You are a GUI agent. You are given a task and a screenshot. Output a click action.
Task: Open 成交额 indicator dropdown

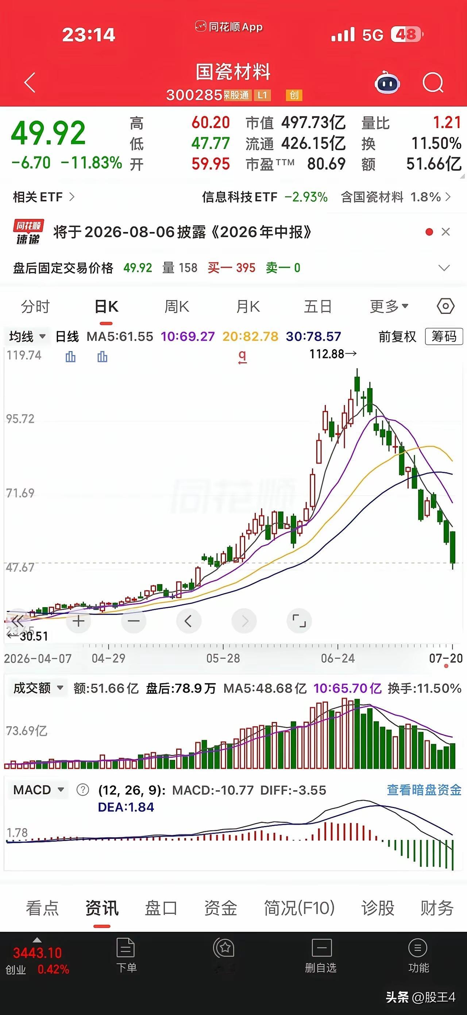point(38,688)
